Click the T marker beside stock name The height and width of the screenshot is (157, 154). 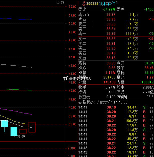[x=117, y=2]
